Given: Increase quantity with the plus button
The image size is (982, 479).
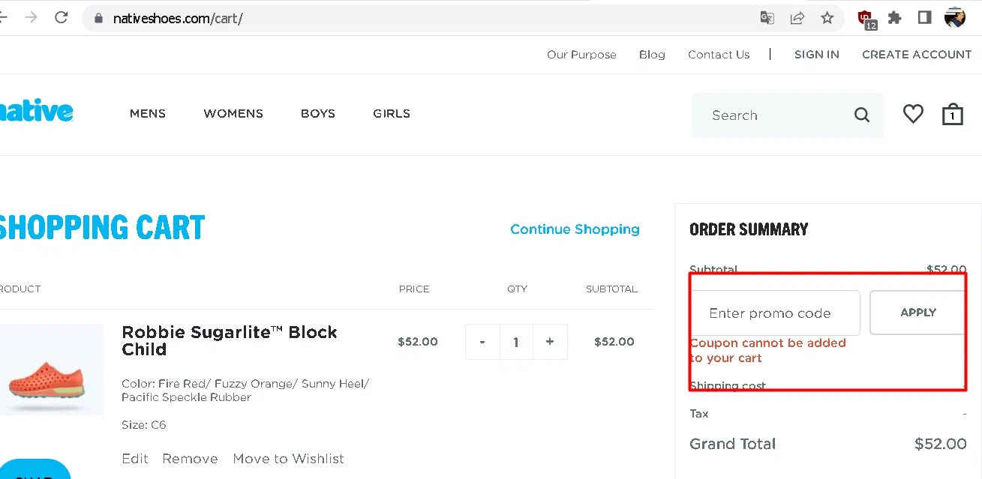Looking at the screenshot, I should (x=550, y=342).
